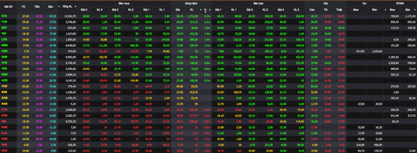Click left arrow beside Tổng KL header
The height and width of the screenshot is (153, 417).
coord(59,6)
